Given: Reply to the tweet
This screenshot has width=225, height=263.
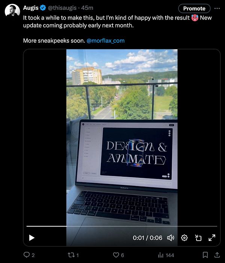Looking at the screenshot, I should [x=29, y=255].
